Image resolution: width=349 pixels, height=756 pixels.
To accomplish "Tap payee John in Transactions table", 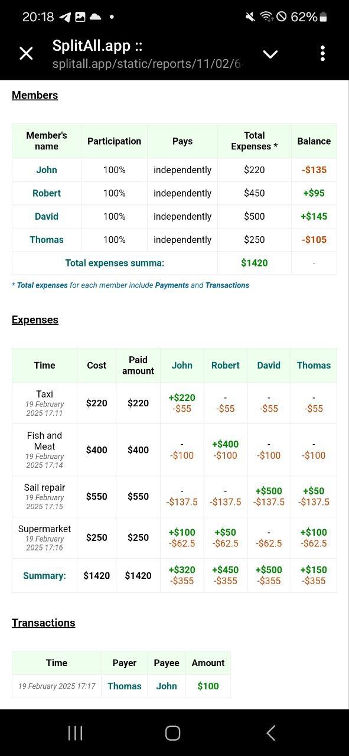I will (x=167, y=686).
